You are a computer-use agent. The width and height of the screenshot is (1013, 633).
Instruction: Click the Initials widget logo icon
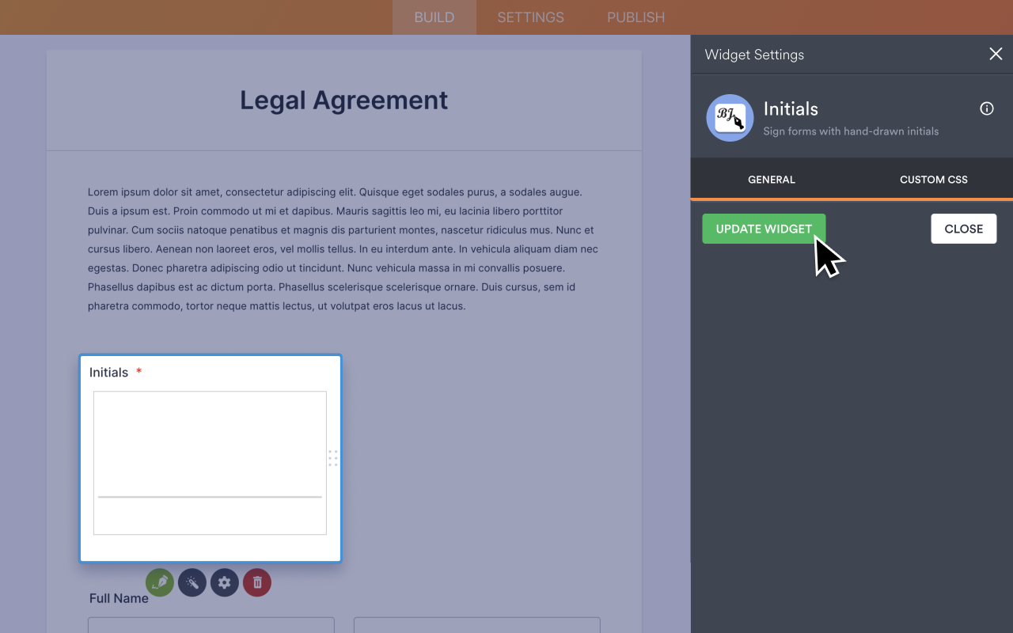tap(730, 118)
